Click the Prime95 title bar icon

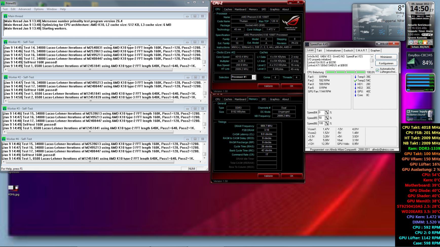pos(3,3)
